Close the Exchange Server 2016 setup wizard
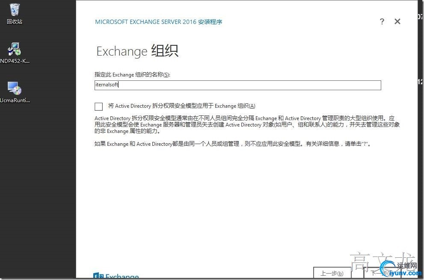 [x=397, y=21]
